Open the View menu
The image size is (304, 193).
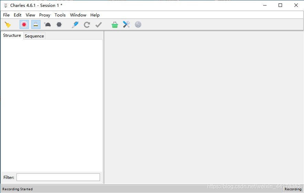click(x=31, y=15)
